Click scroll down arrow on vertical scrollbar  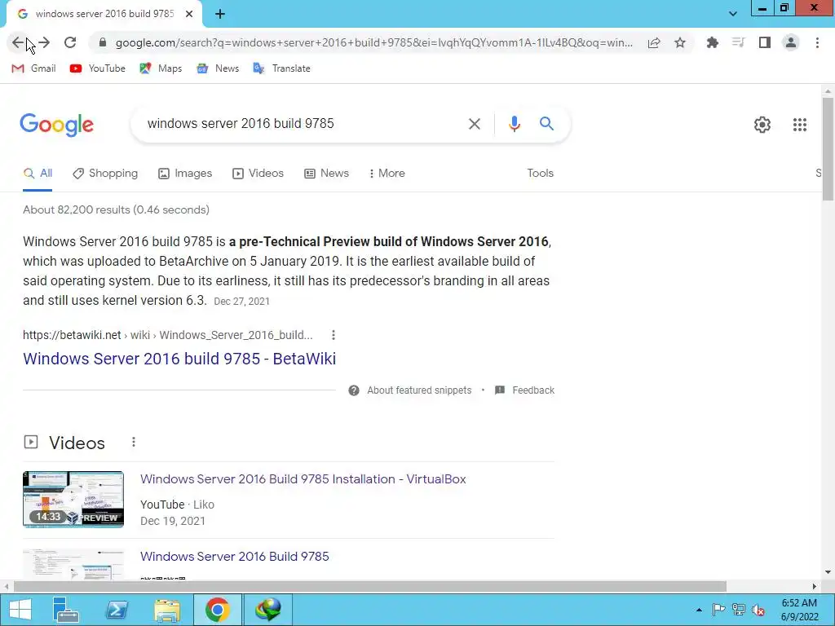click(x=828, y=572)
